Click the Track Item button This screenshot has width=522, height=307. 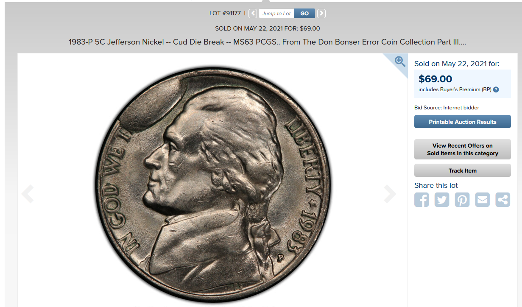[x=463, y=170]
